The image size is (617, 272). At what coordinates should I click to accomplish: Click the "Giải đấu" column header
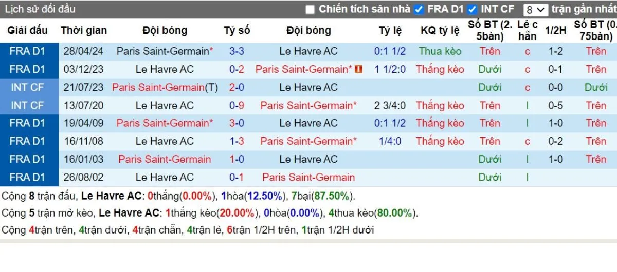(x=28, y=30)
